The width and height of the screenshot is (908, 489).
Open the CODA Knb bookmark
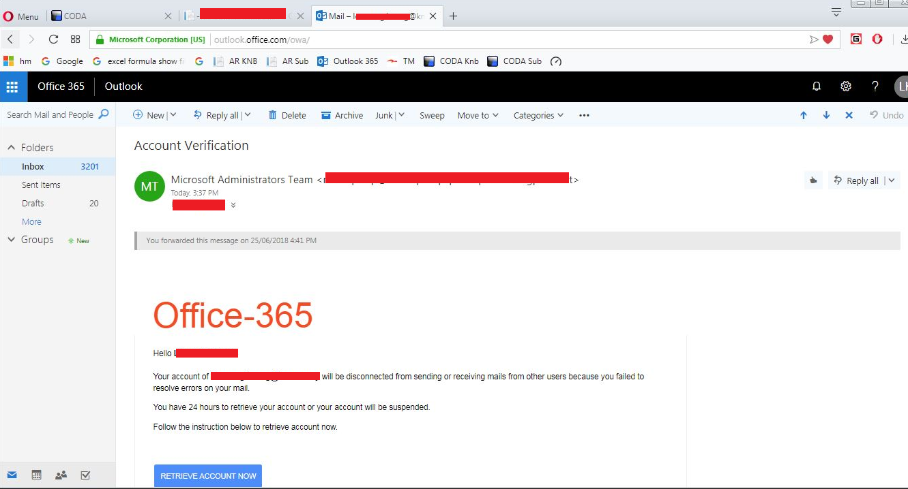(452, 61)
